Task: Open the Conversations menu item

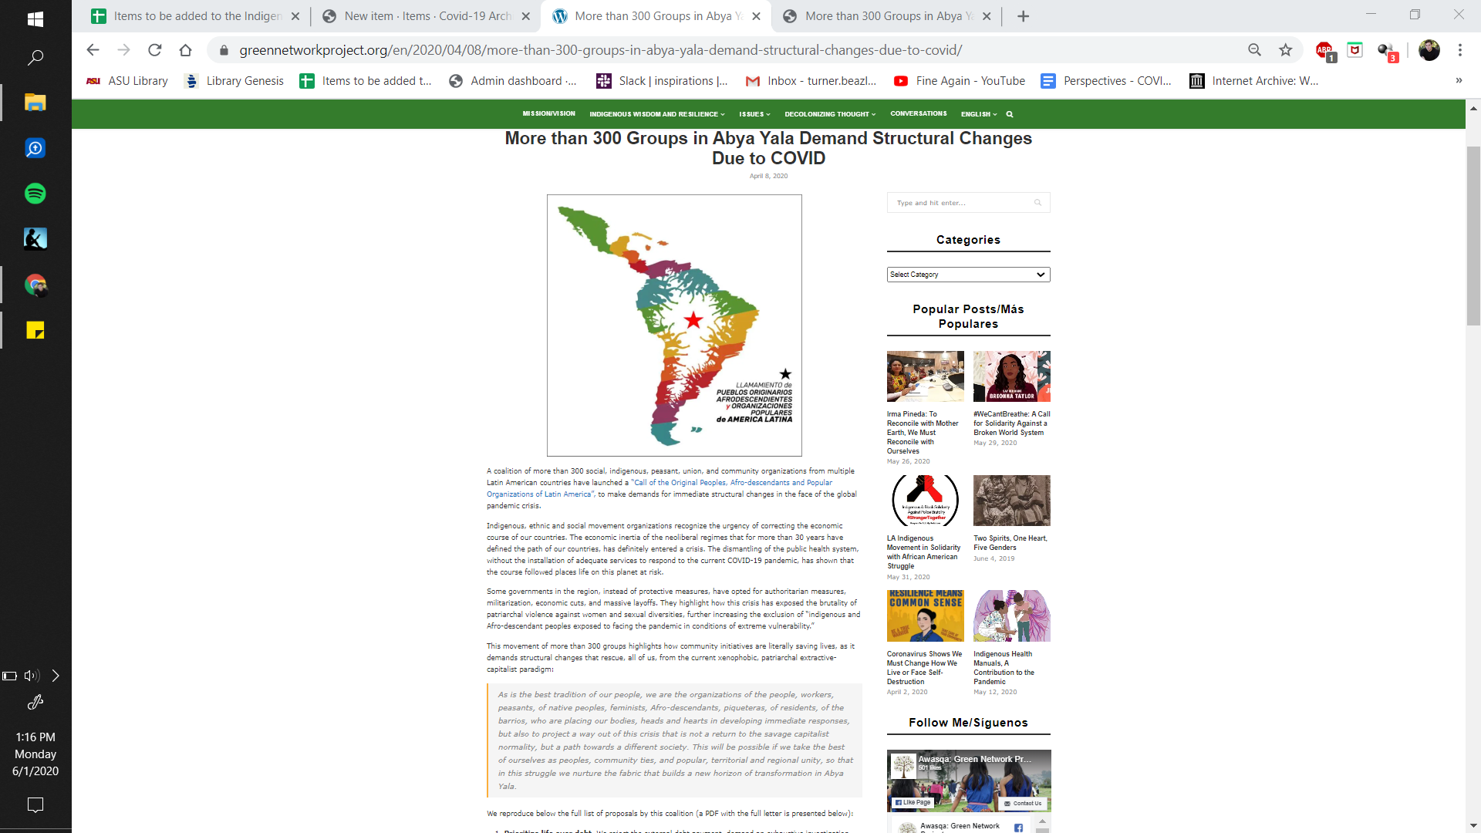Action: (918, 113)
